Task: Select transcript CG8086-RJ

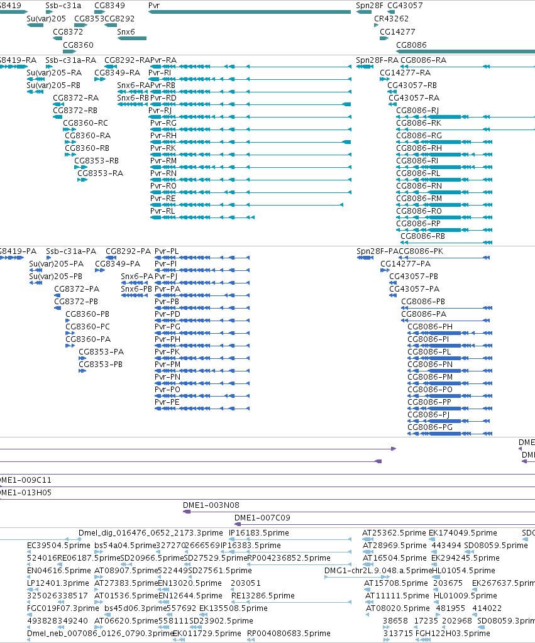Action: (465, 117)
